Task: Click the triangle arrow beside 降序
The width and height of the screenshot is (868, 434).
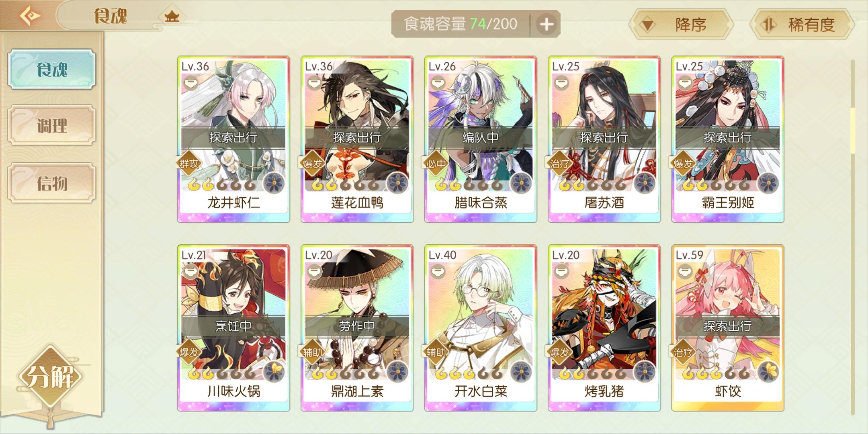Action: (x=648, y=26)
